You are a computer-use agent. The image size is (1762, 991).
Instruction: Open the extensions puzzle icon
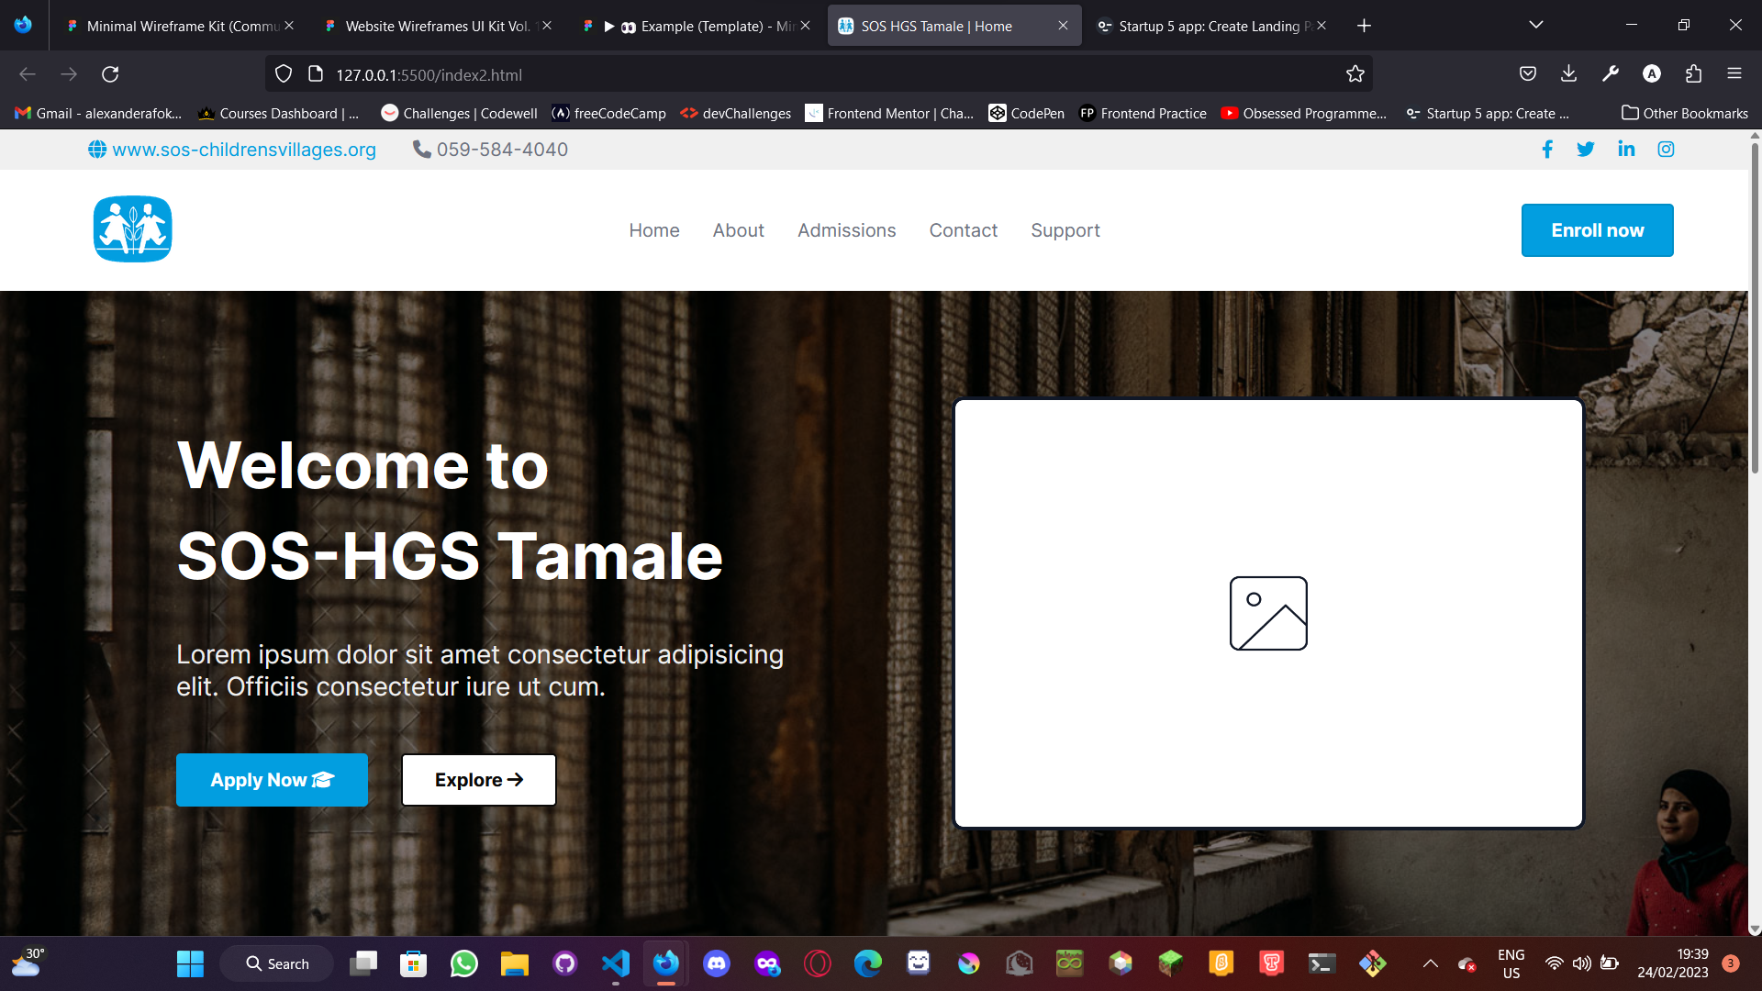coord(1693,74)
